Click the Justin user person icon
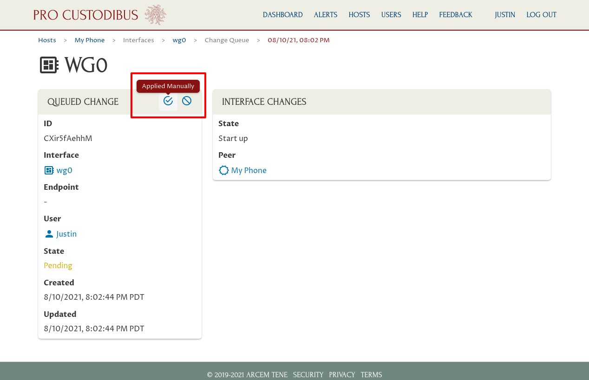This screenshot has width=589, height=380. (49, 234)
